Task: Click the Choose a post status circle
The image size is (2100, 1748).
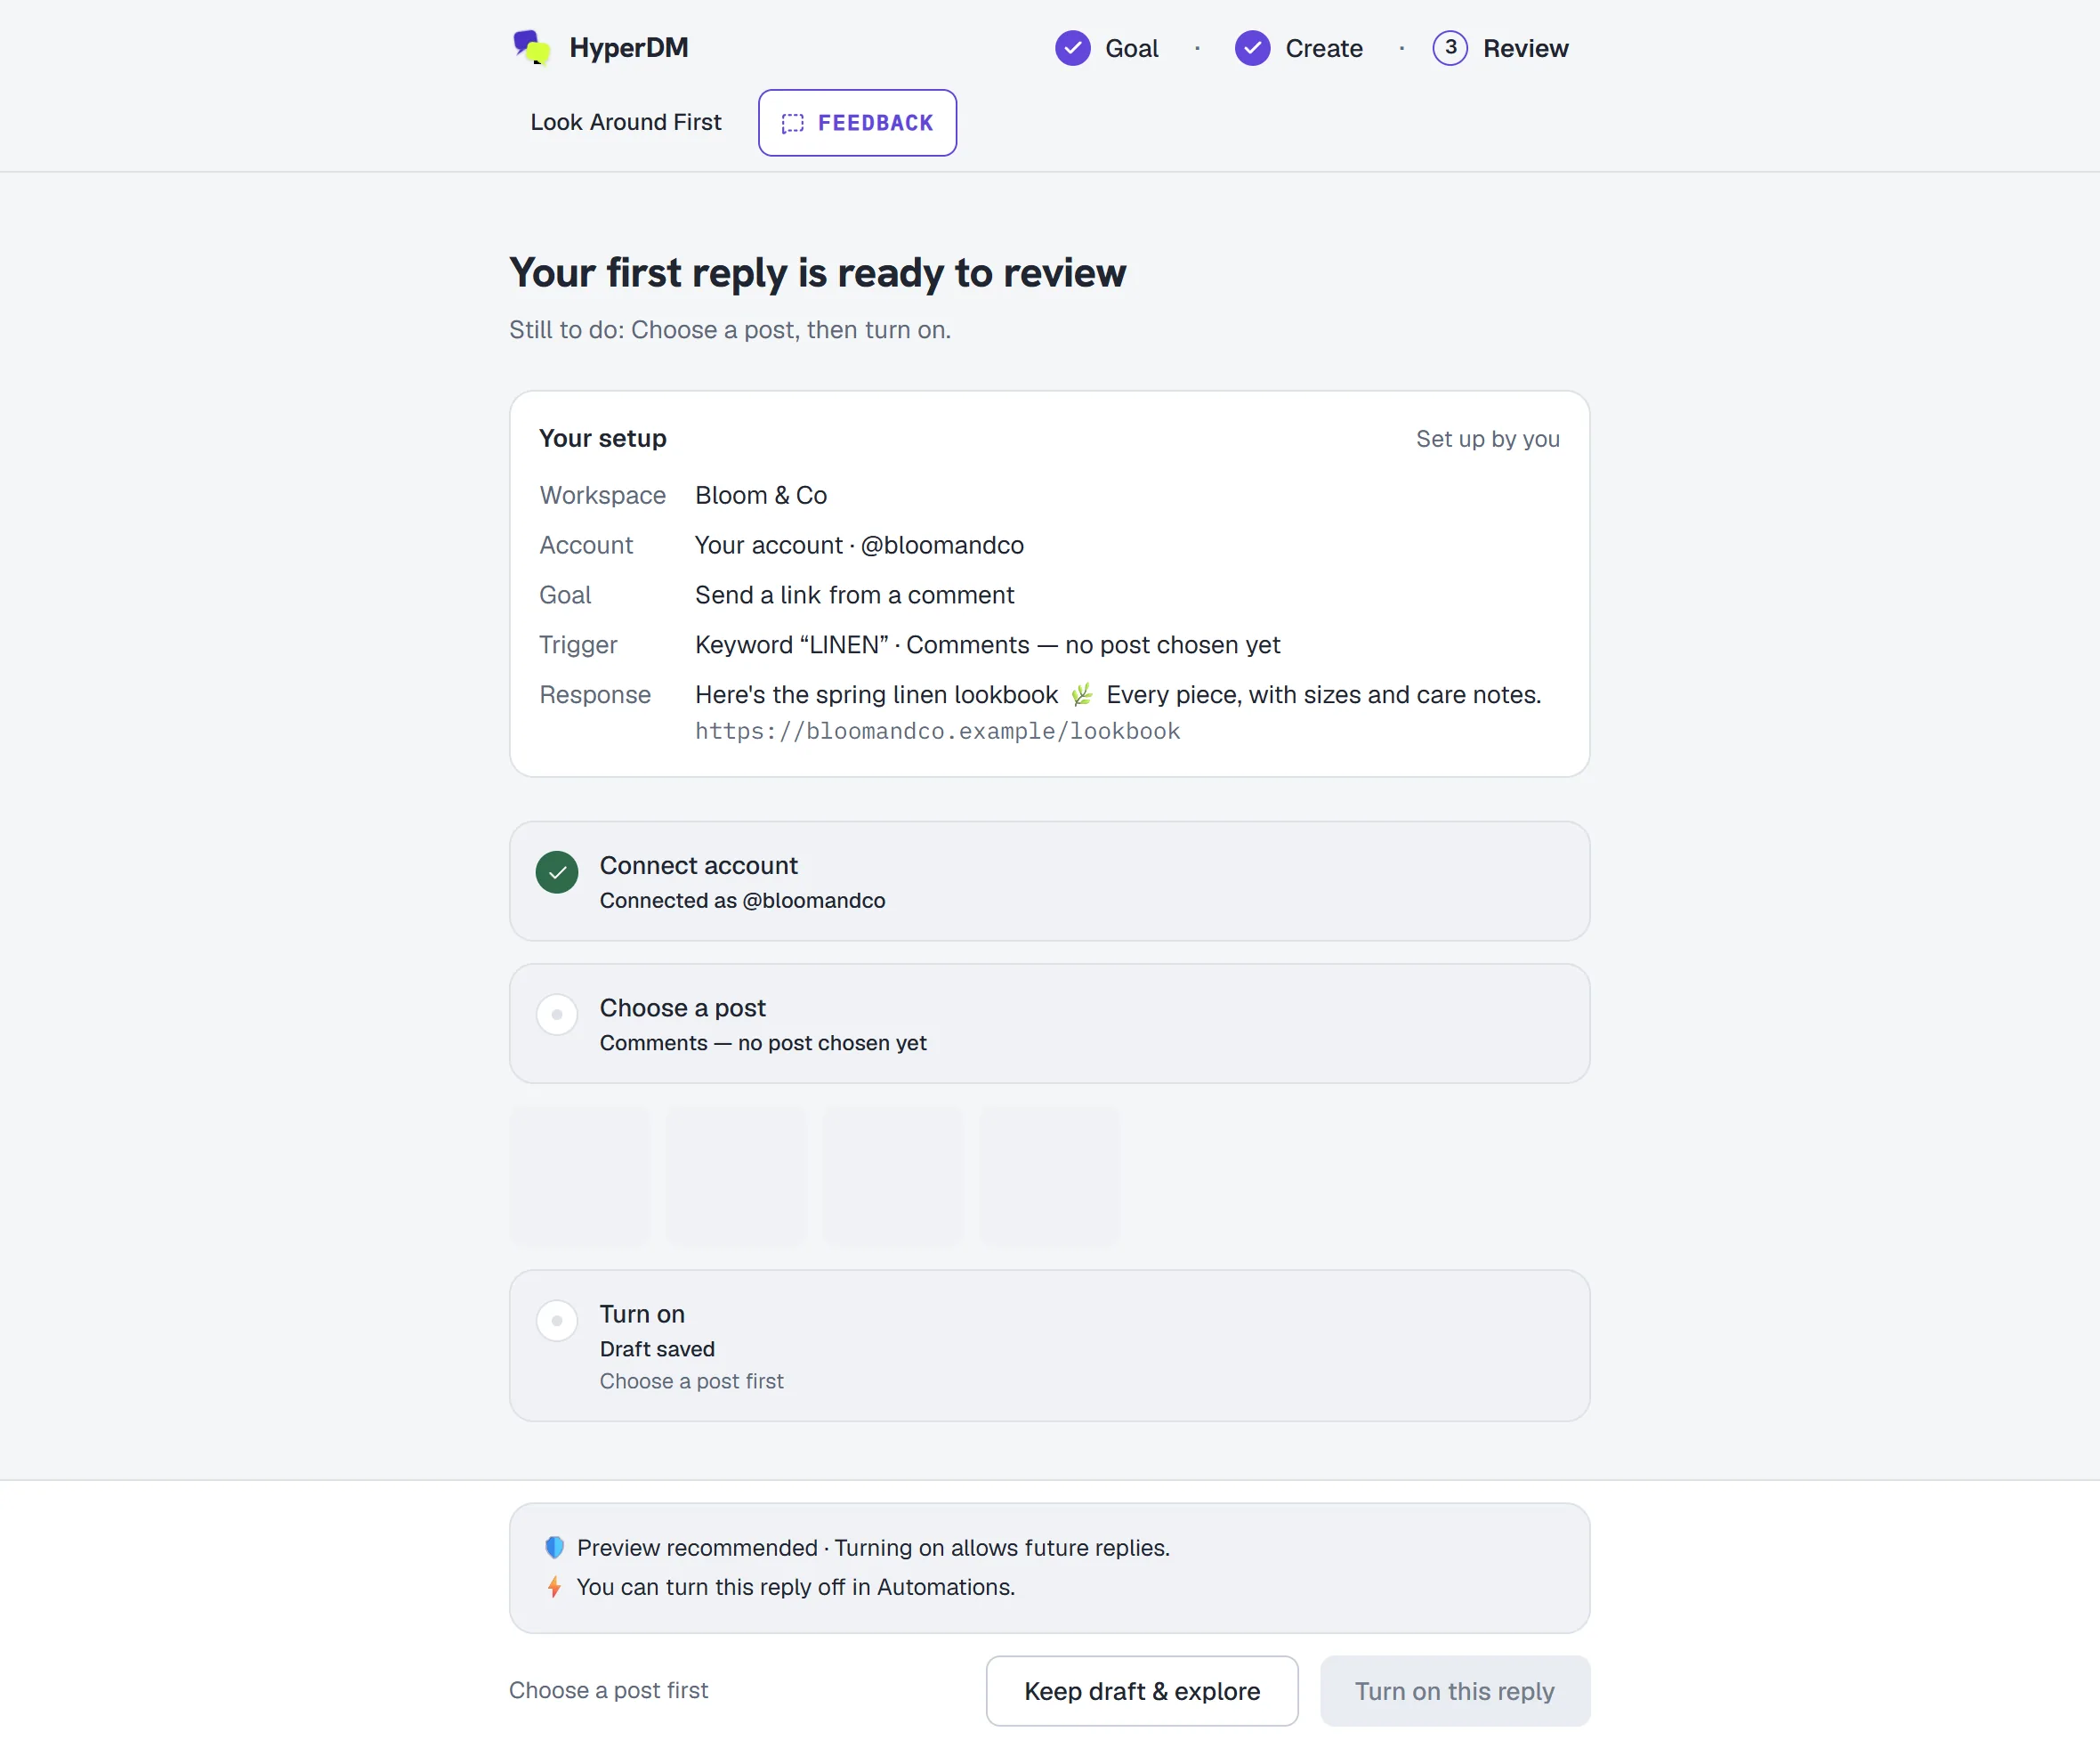Action: click(557, 1014)
